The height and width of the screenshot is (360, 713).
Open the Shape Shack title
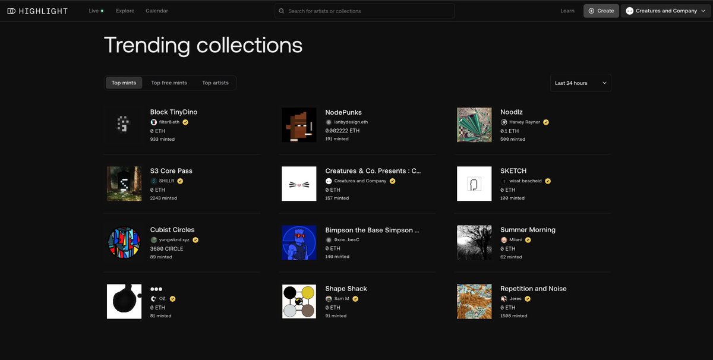pyautogui.click(x=346, y=289)
